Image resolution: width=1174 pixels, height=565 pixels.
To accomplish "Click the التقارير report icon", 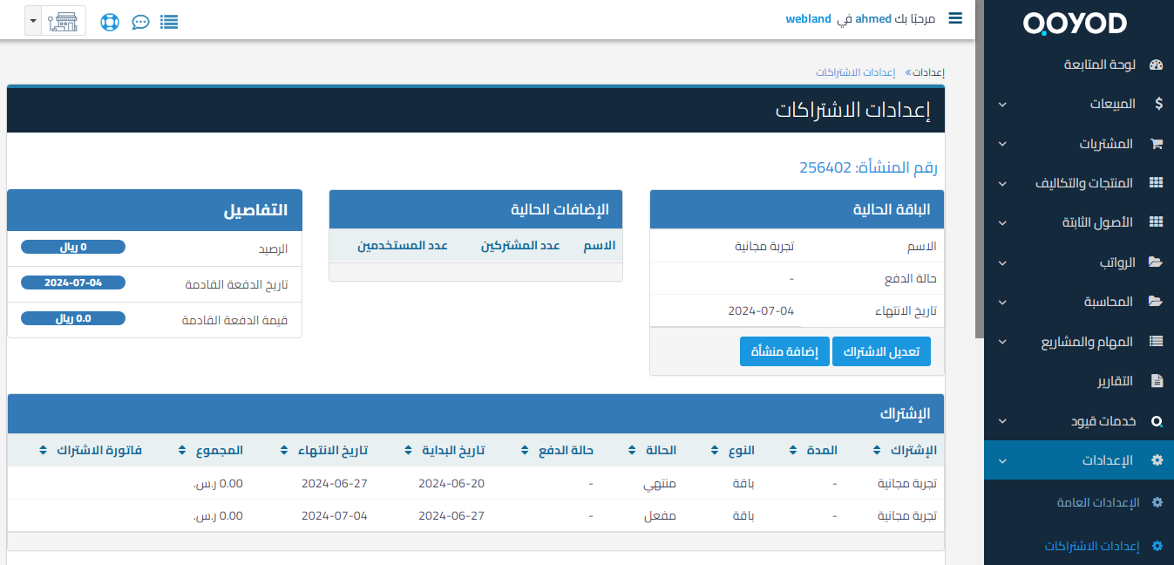I will tap(1157, 380).
